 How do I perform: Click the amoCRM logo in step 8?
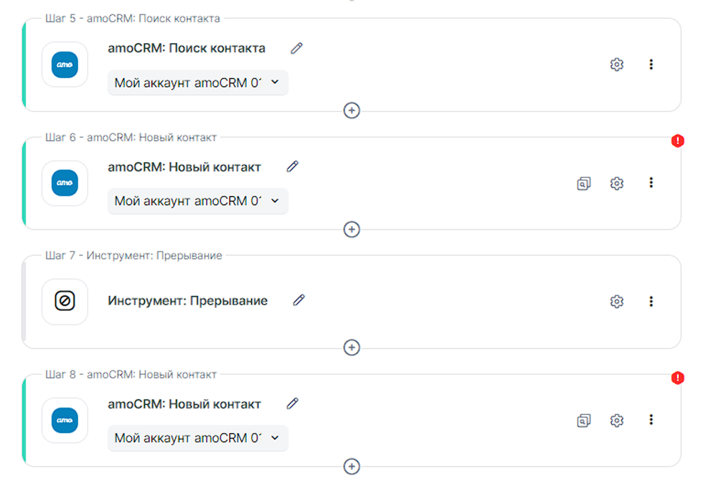point(65,420)
